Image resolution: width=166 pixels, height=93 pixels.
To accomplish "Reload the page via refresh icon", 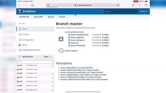I will (118, 5).
